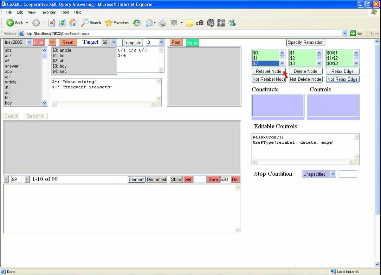The width and height of the screenshot is (381, 275).
Task: Stop page loading with the red X icon
Action: click(x=52, y=23)
